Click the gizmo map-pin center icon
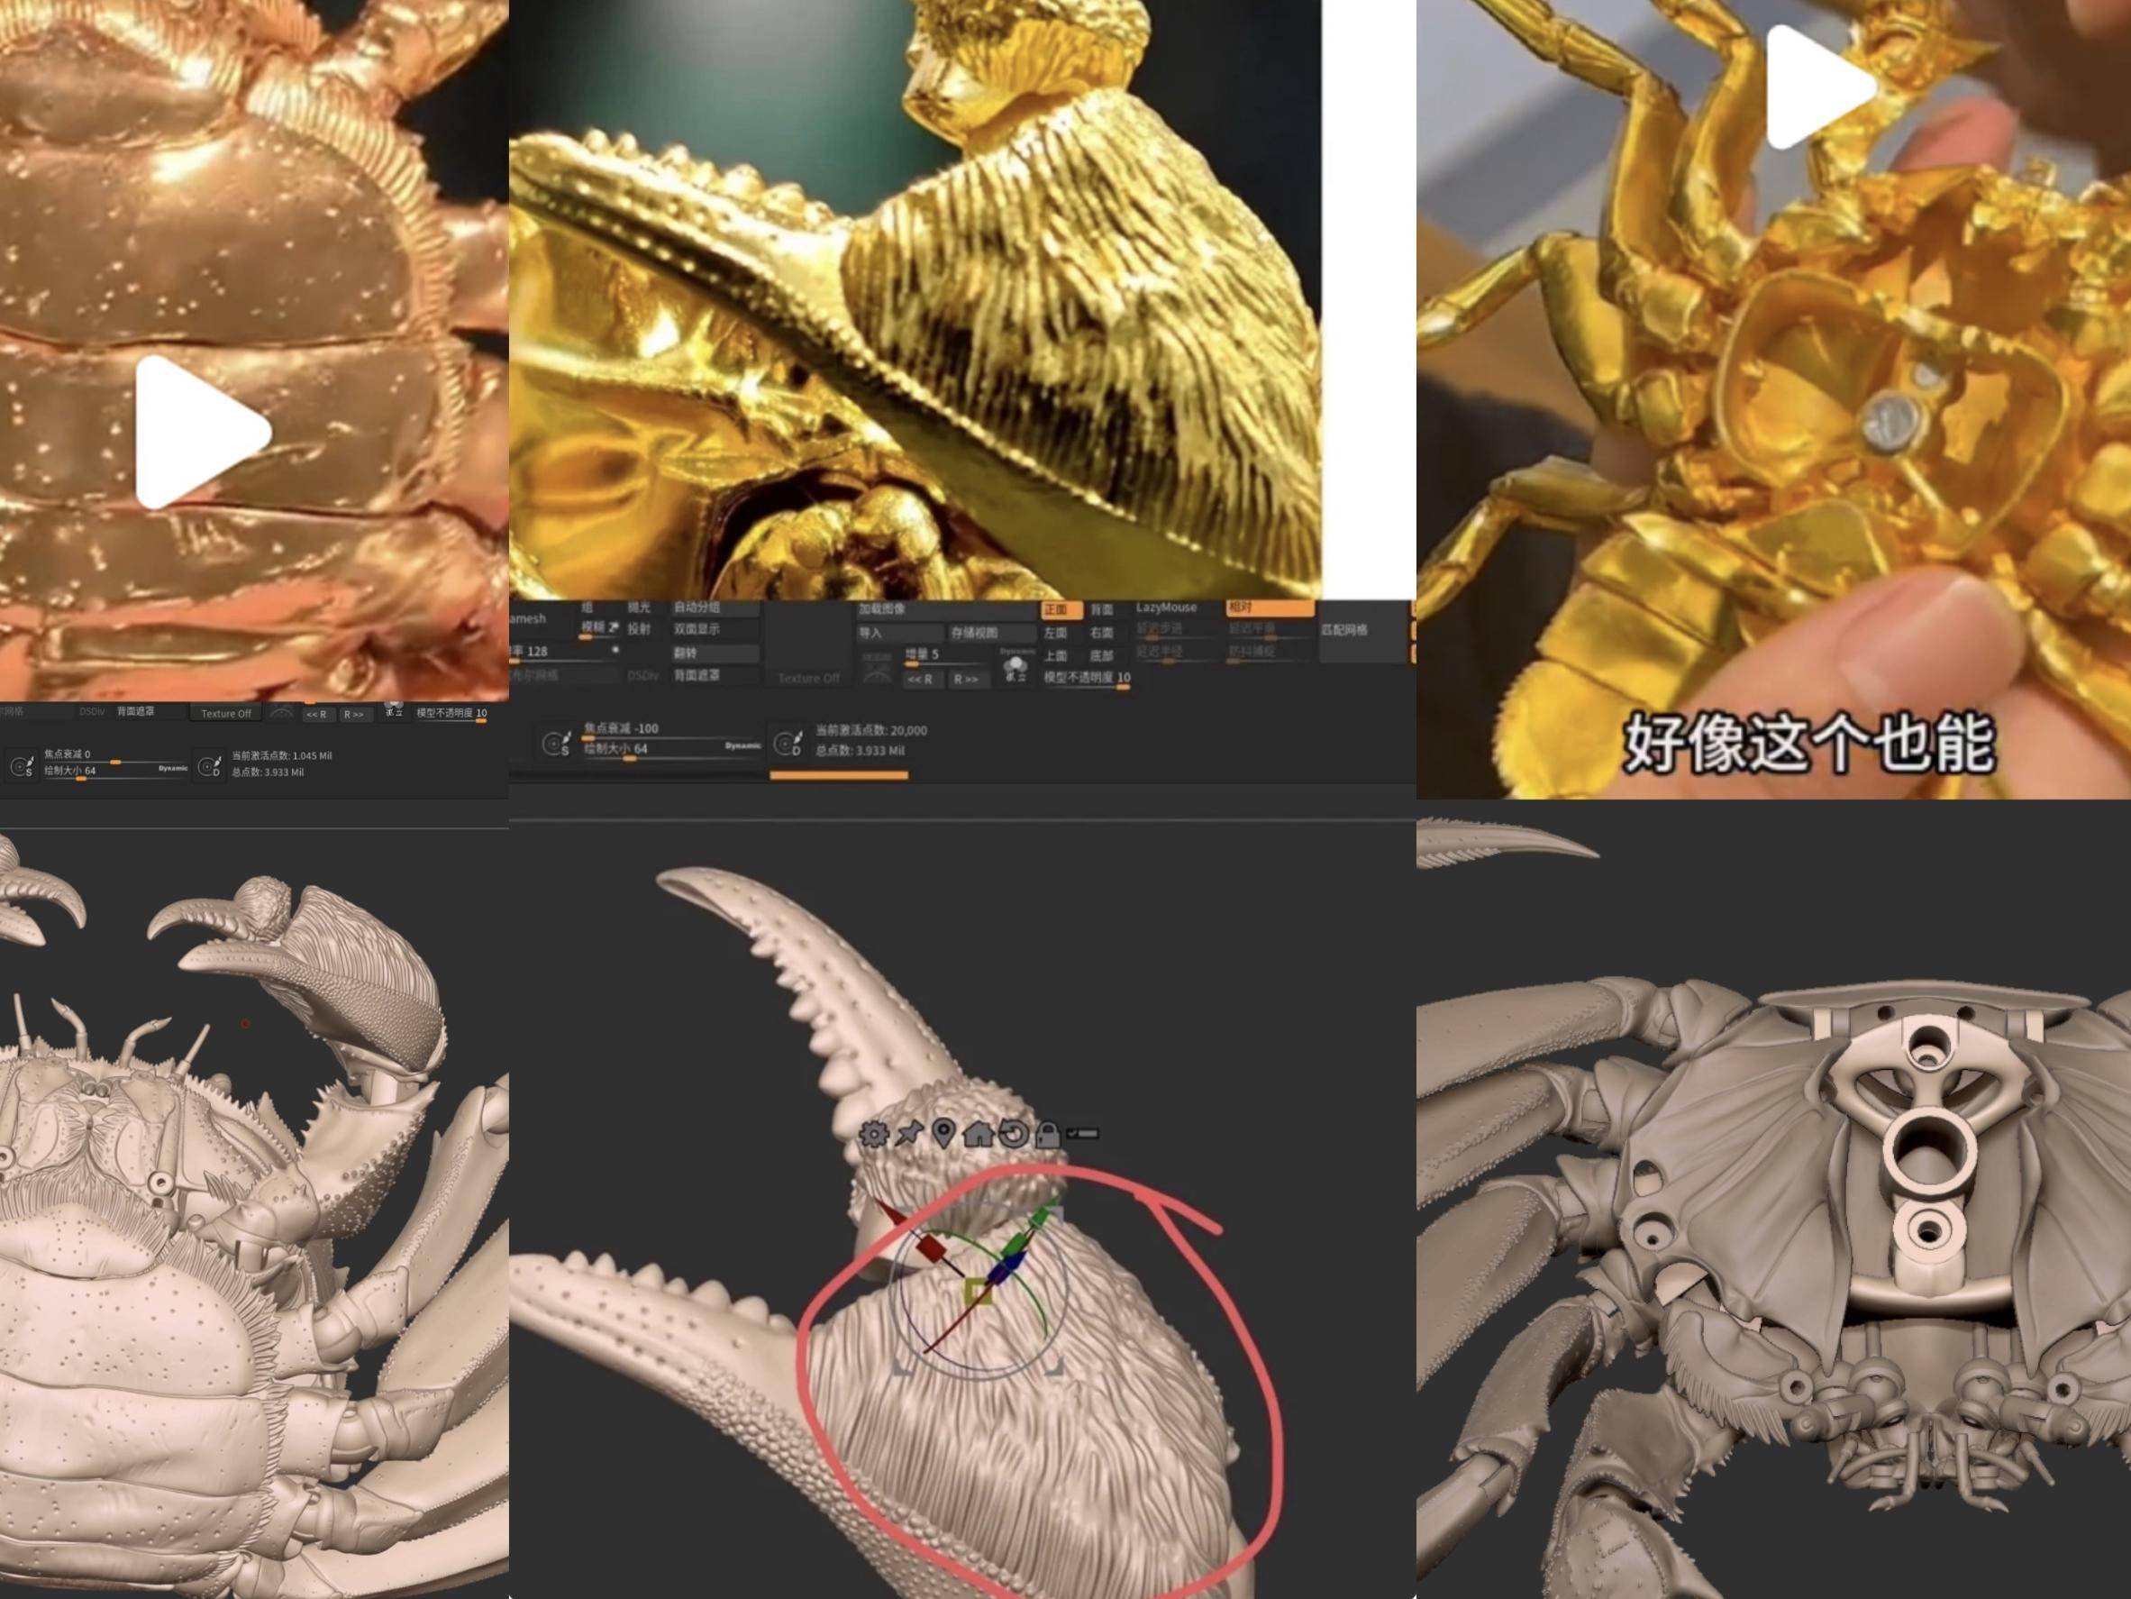Viewport: 2131px width, 1599px height. 943,1134
